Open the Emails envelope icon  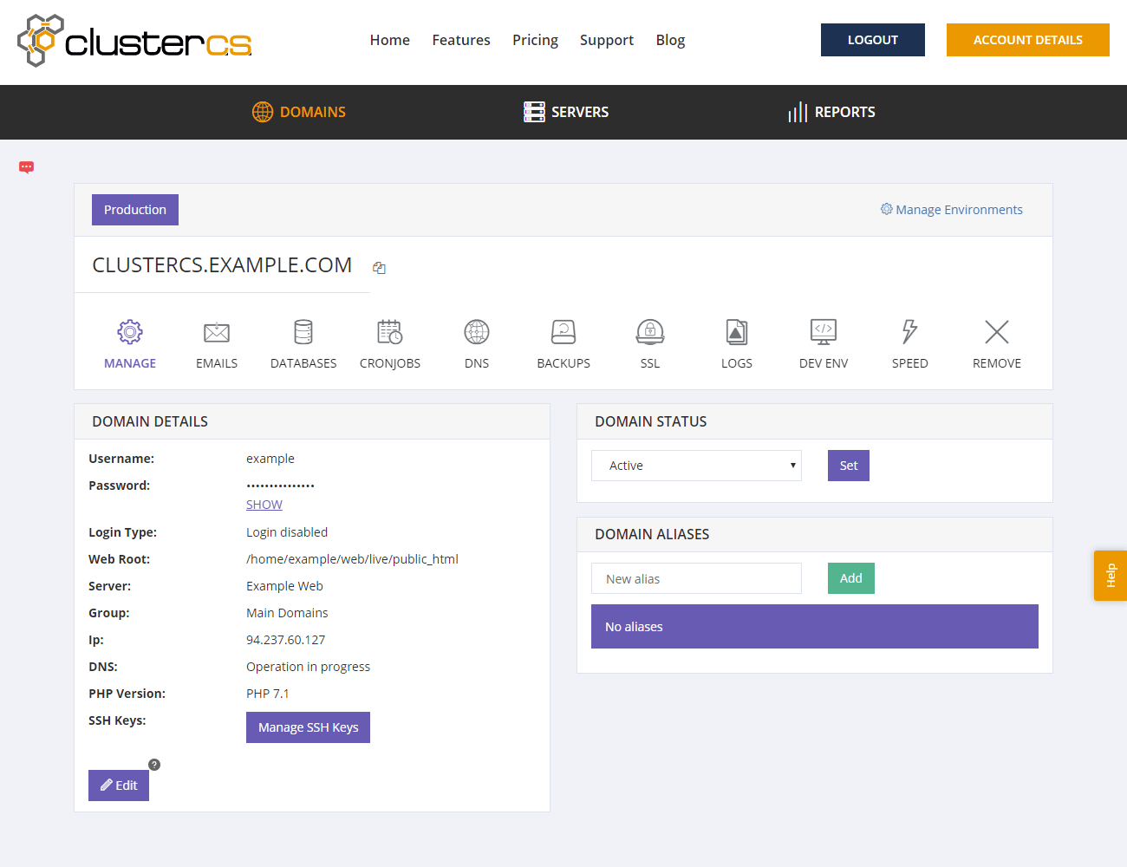click(217, 333)
